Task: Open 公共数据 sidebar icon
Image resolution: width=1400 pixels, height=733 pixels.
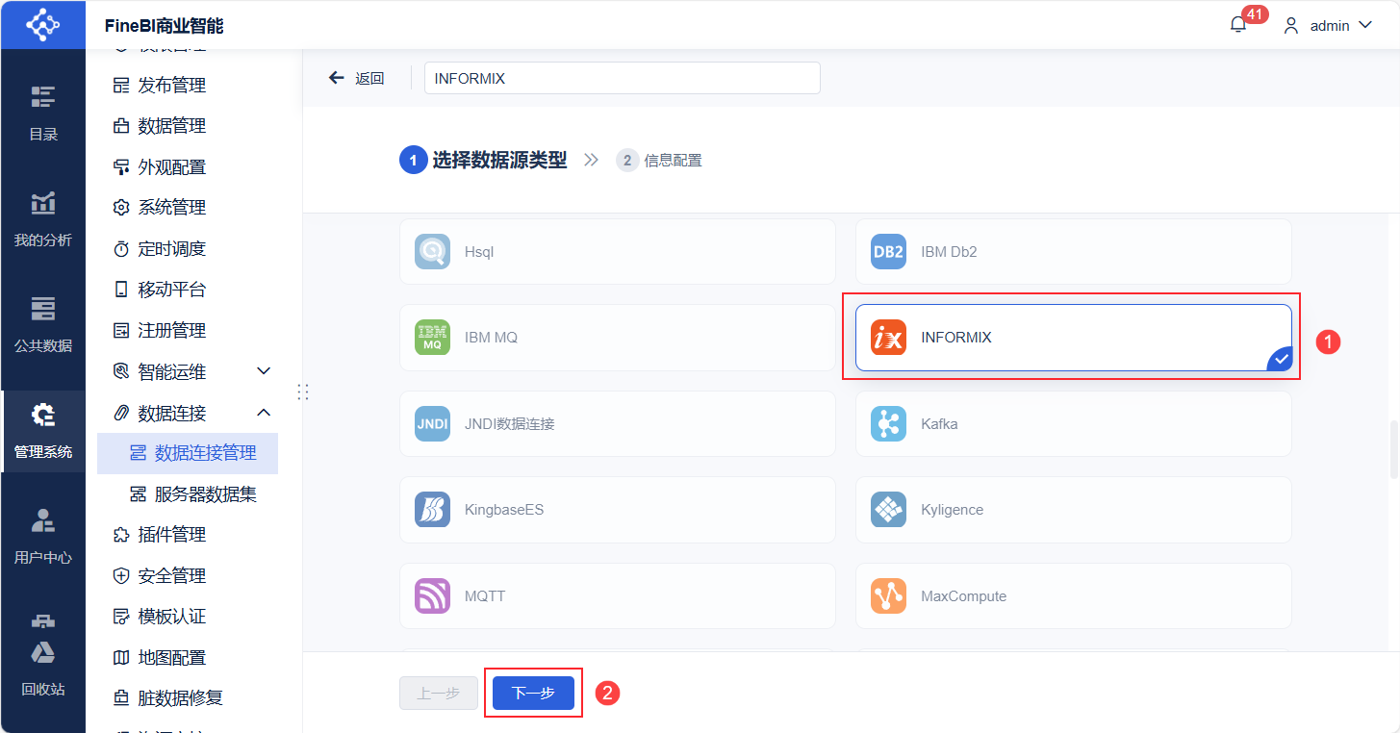Action: 42,308
